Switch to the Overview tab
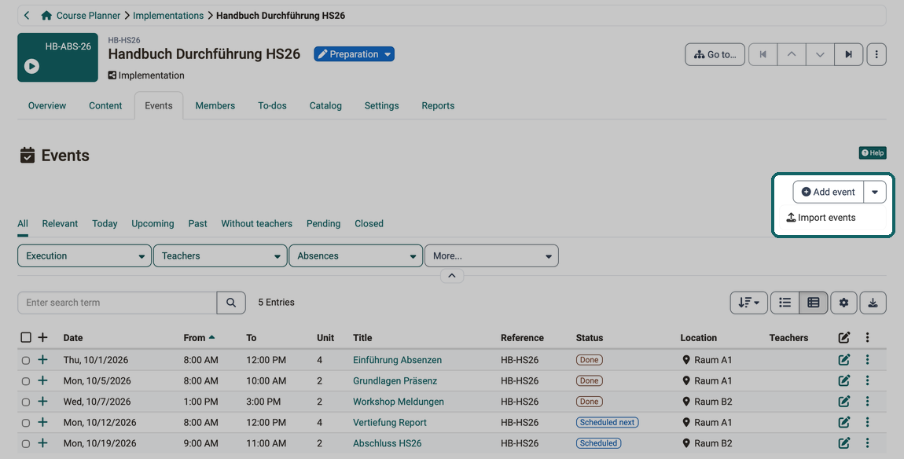The image size is (904, 459). coord(47,105)
